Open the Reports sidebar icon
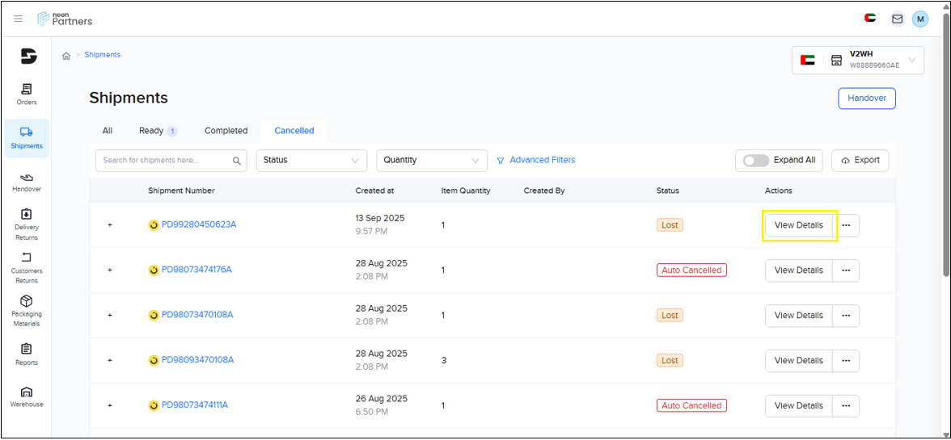This screenshot has width=951, height=440. coord(26,354)
